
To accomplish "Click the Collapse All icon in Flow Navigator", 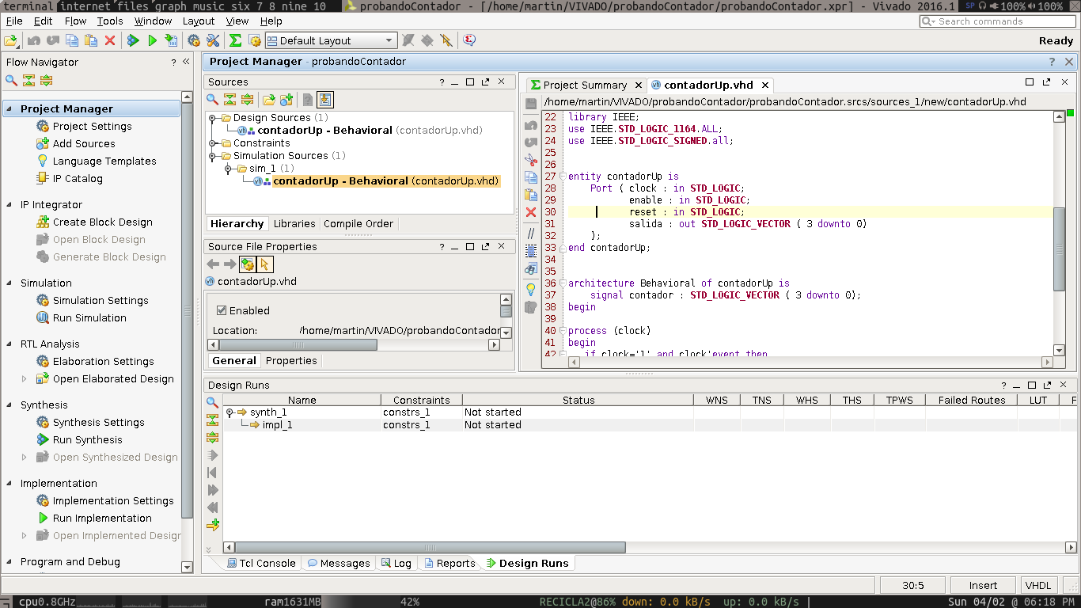I will point(28,80).
